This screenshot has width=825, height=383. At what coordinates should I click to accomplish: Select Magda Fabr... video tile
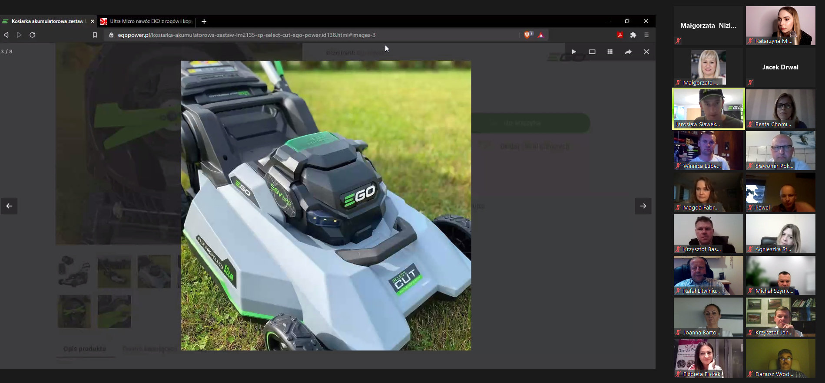coord(708,192)
